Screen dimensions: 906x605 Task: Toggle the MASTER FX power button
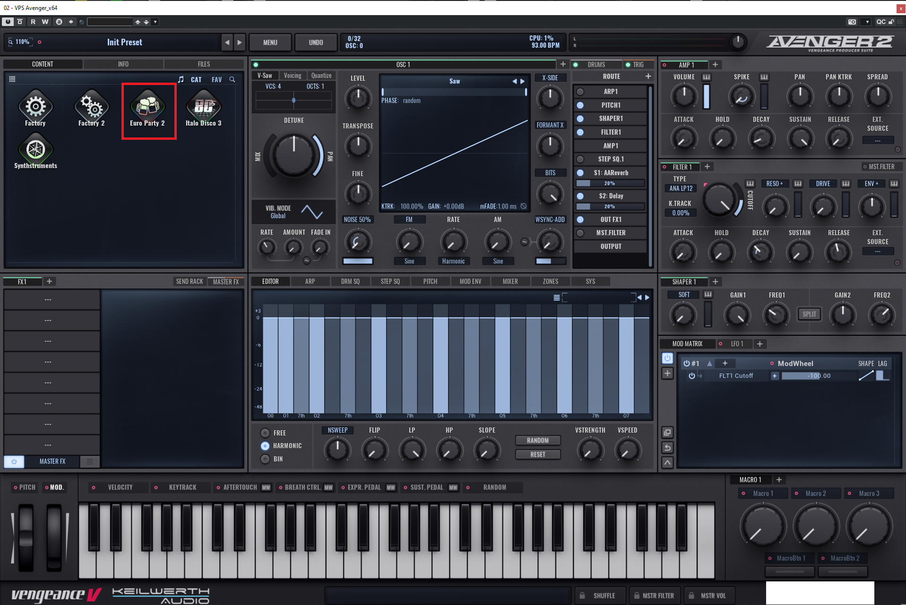[x=14, y=461]
